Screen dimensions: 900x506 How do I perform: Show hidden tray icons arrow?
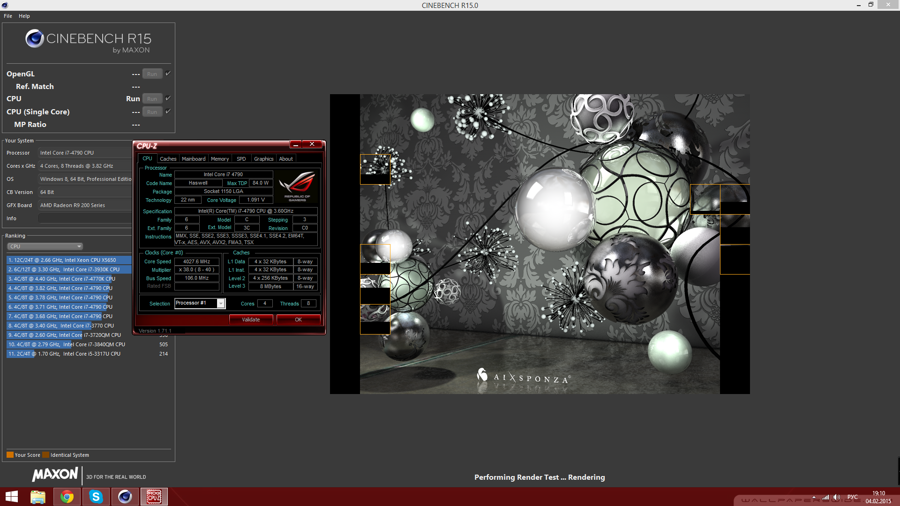[814, 497]
